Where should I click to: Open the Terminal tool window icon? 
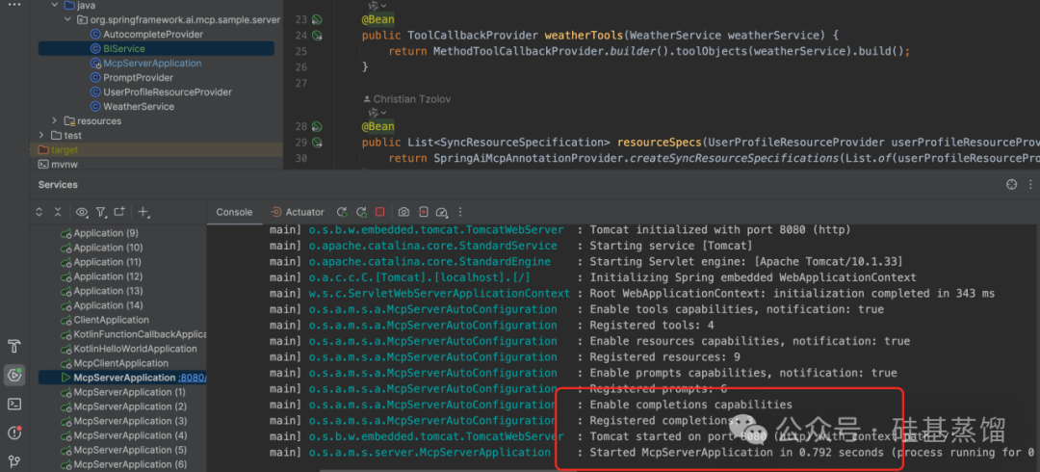(x=13, y=404)
